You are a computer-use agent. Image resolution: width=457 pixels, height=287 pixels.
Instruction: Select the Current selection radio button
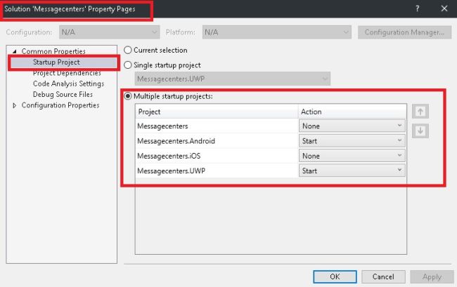[x=128, y=51]
